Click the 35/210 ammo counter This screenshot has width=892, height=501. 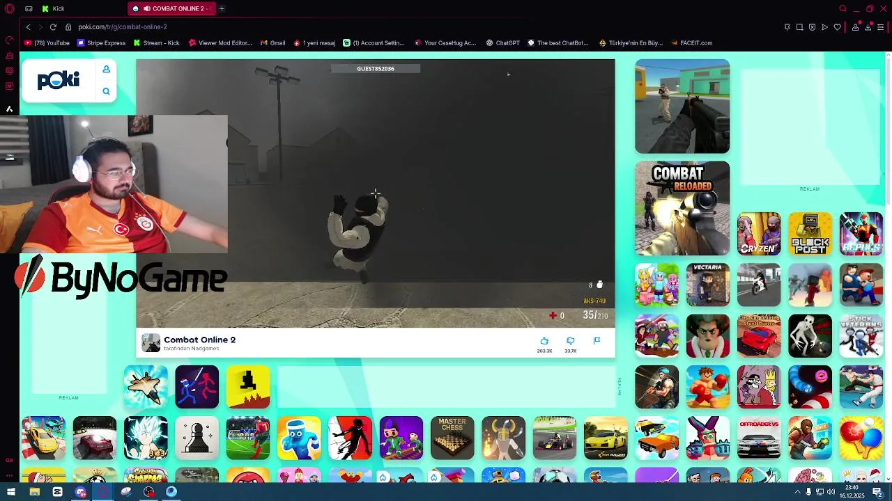point(595,315)
